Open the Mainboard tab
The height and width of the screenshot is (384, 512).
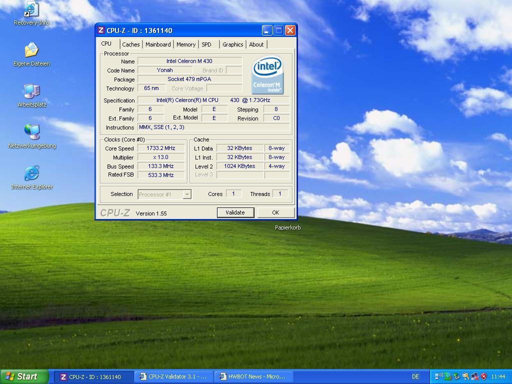coord(158,44)
